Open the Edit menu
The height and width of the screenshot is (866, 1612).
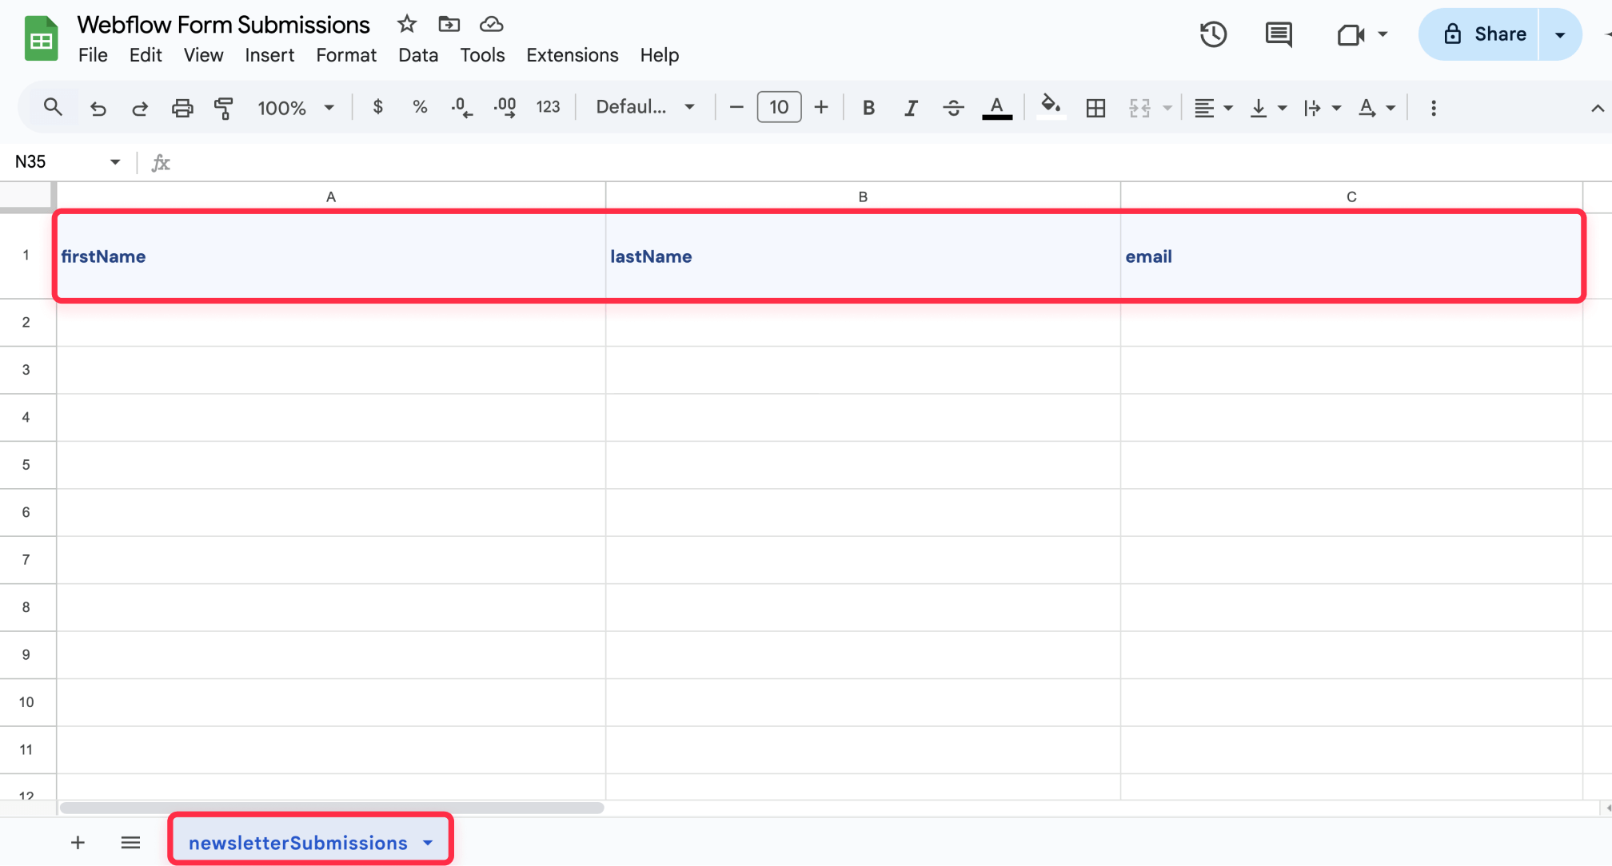(146, 55)
